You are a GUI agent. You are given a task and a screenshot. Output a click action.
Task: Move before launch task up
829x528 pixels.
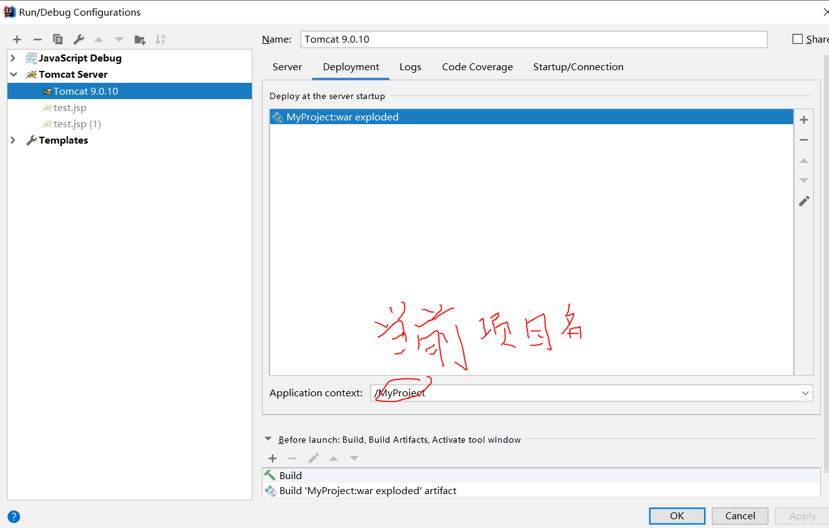point(333,458)
